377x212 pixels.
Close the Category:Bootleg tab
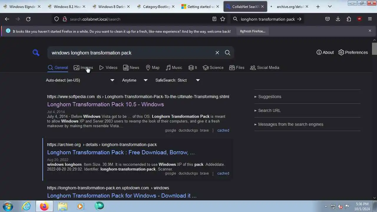[x=173, y=6]
